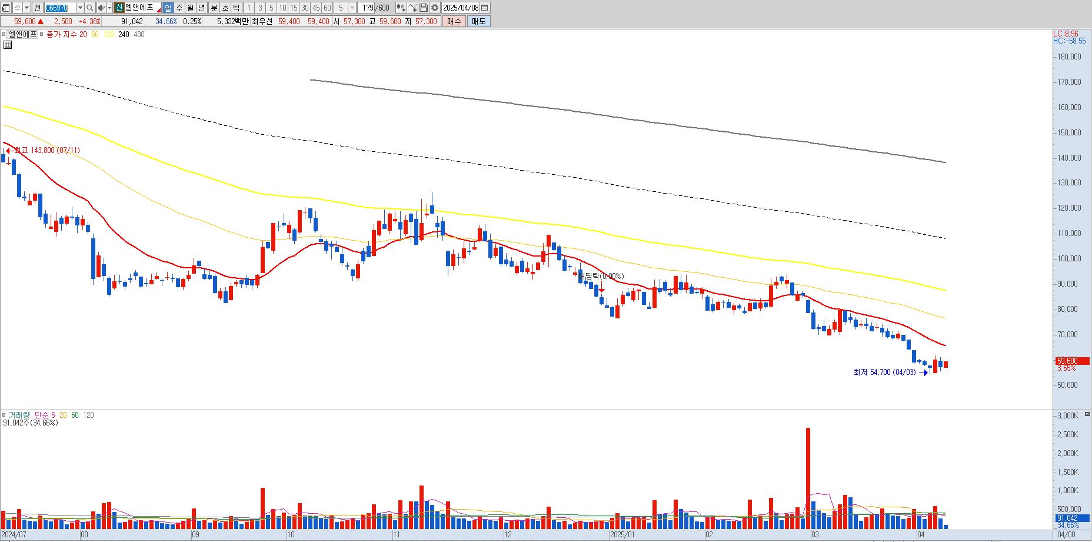This screenshot has height=542, width=1092.
Task: Open the calendar date picker icon
Action: click(x=484, y=8)
